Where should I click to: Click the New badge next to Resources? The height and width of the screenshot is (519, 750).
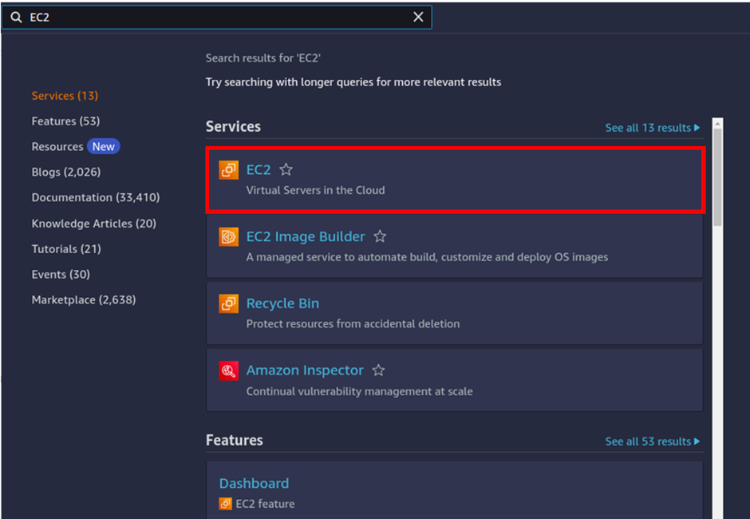[x=103, y=146]
